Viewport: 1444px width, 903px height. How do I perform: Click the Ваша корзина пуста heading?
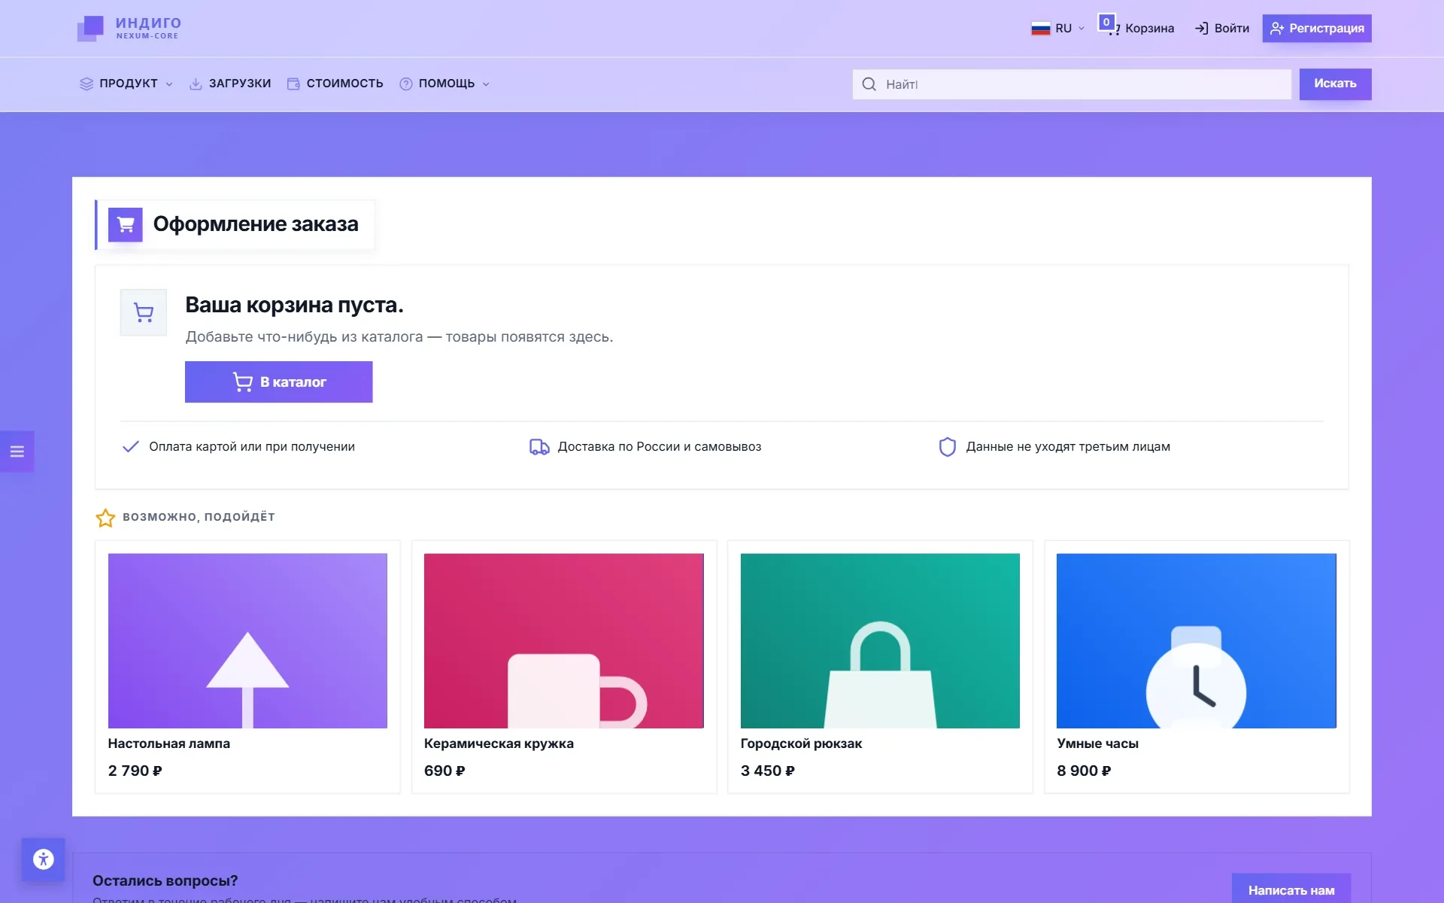click(294, 305)
